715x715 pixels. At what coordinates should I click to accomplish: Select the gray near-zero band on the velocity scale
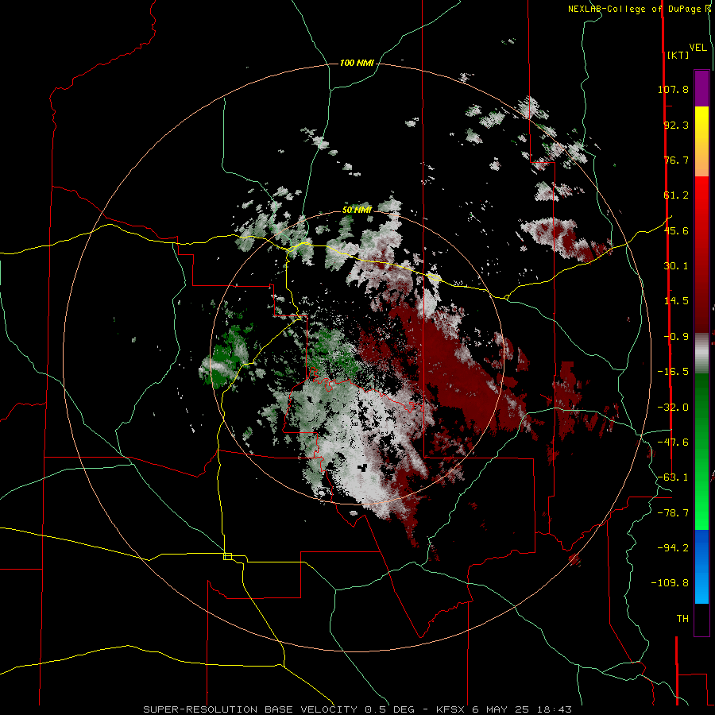coord(701,354)
